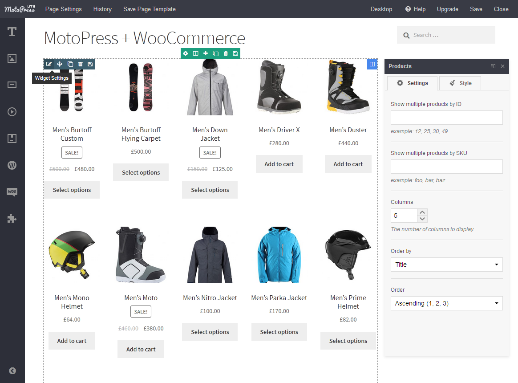The height and width of the screenshot is (383, 518).
Task: Select options for Men's Prime Helmet
Action: coord(348,341)
